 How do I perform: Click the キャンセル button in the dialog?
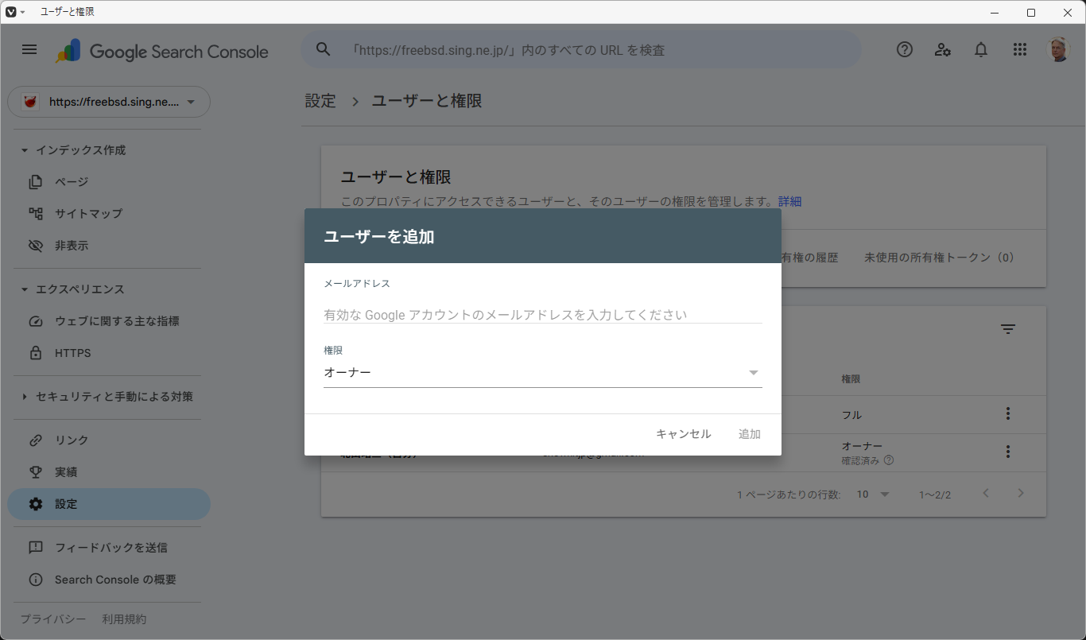click(682, 433)
